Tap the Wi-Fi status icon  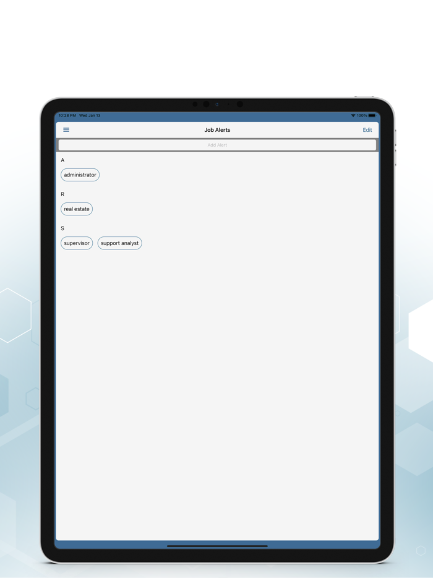tap(353, 115)
